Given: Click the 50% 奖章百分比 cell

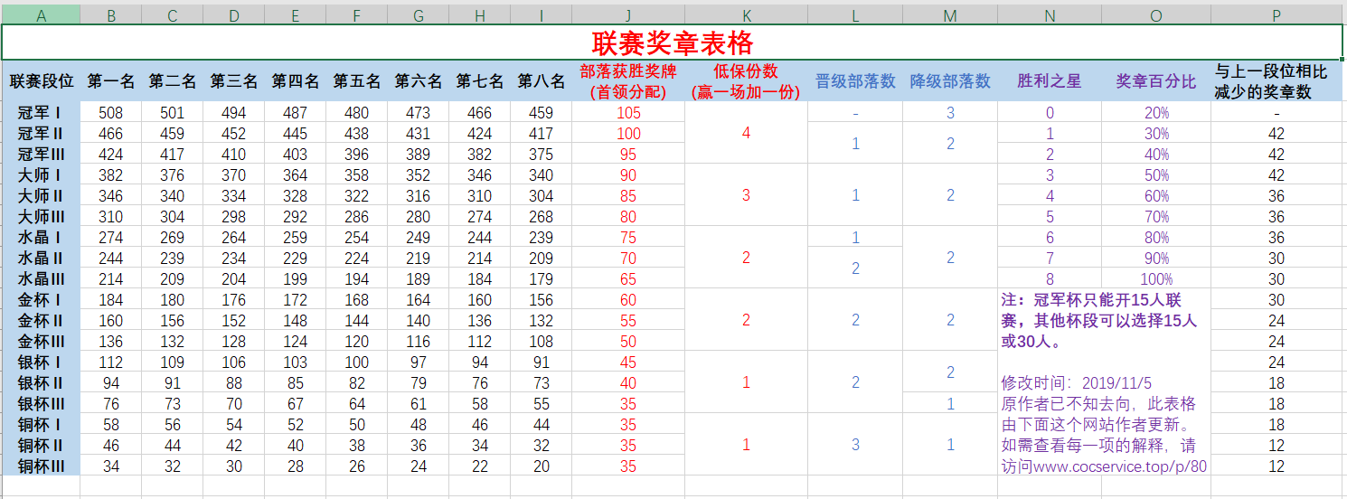Looking at the screenshot, I should click(1156, 175).
